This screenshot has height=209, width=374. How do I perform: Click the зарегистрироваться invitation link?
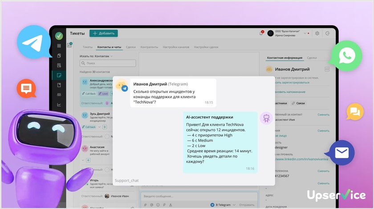click(x=292, y=83)
